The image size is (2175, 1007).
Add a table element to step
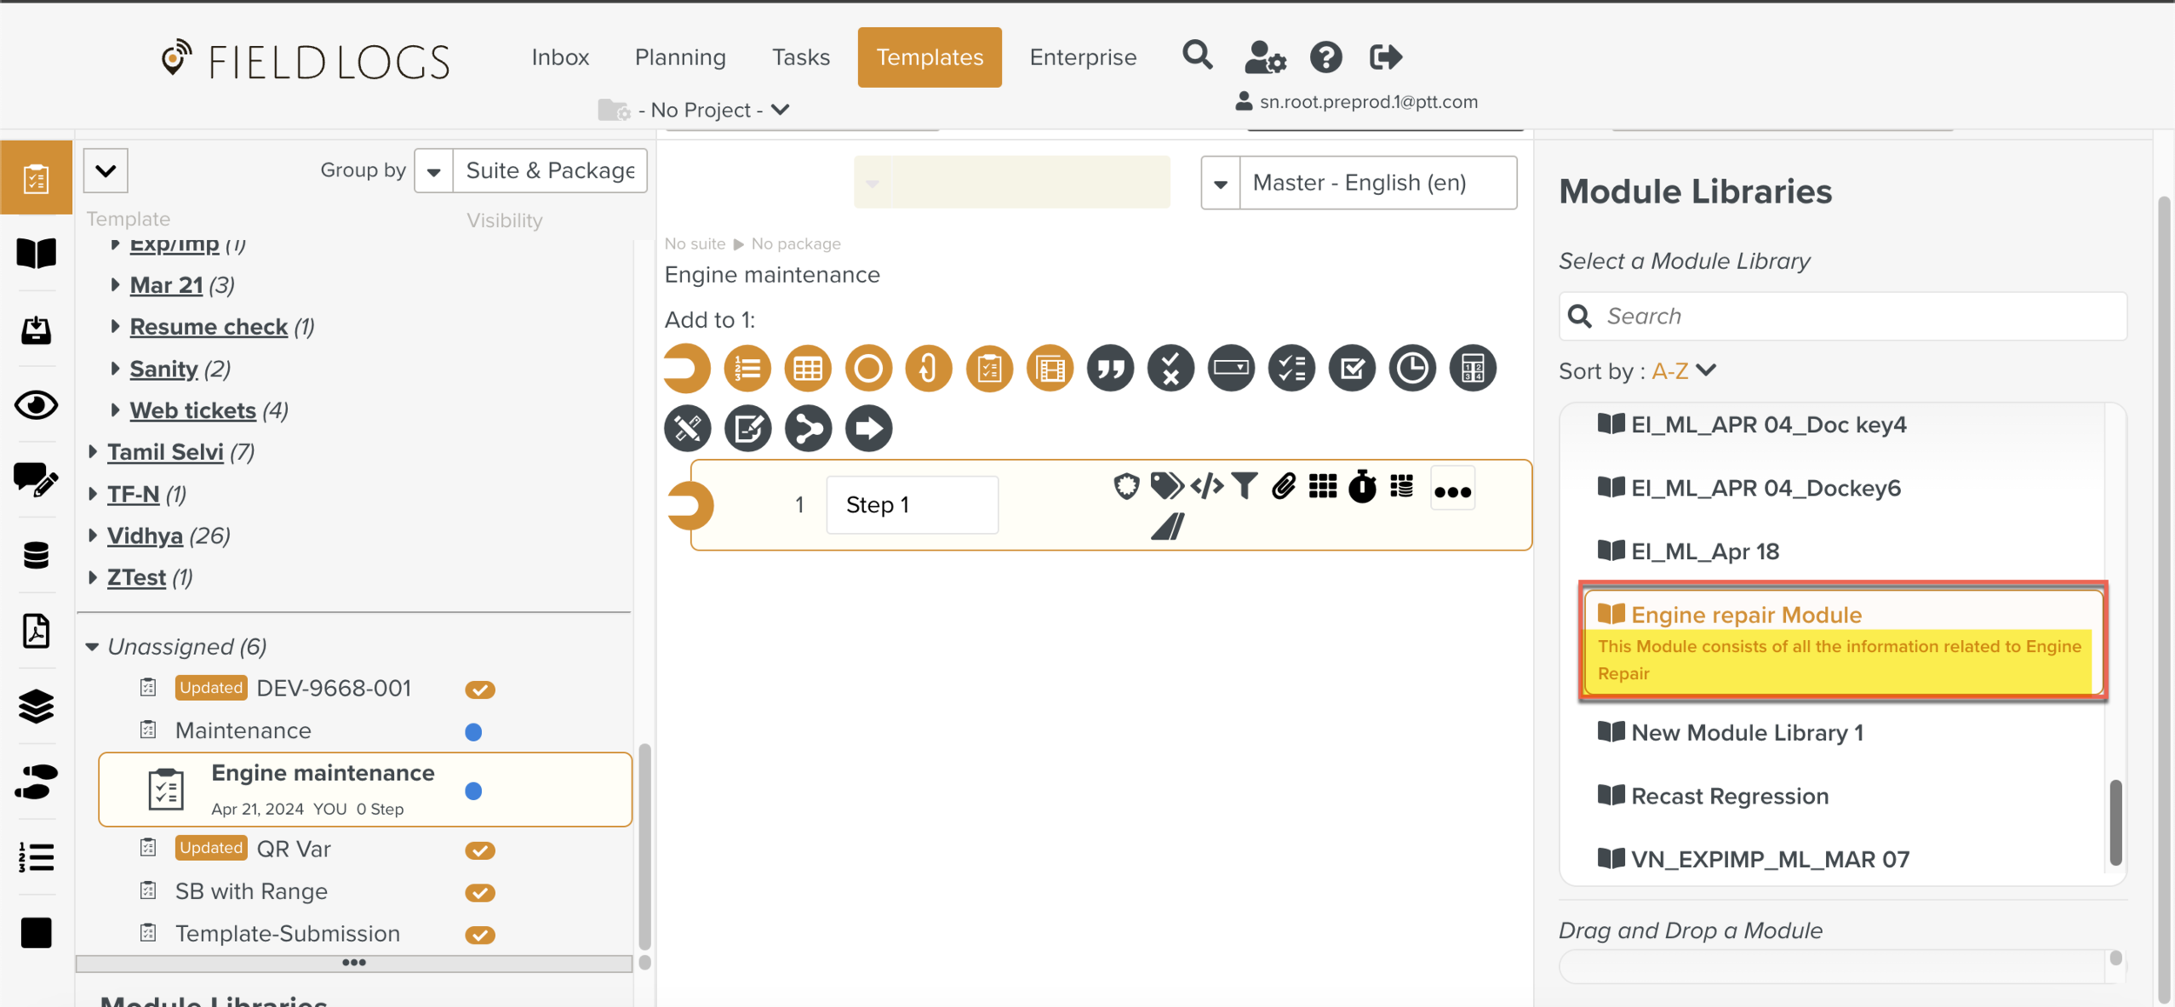pos(807,369)
